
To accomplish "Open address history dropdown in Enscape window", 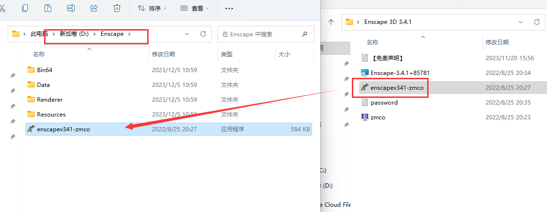I will 186,34.
